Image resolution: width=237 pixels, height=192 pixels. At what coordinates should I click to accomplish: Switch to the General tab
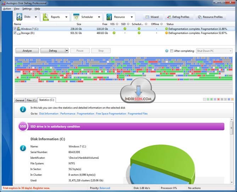[x=20, y=100]
